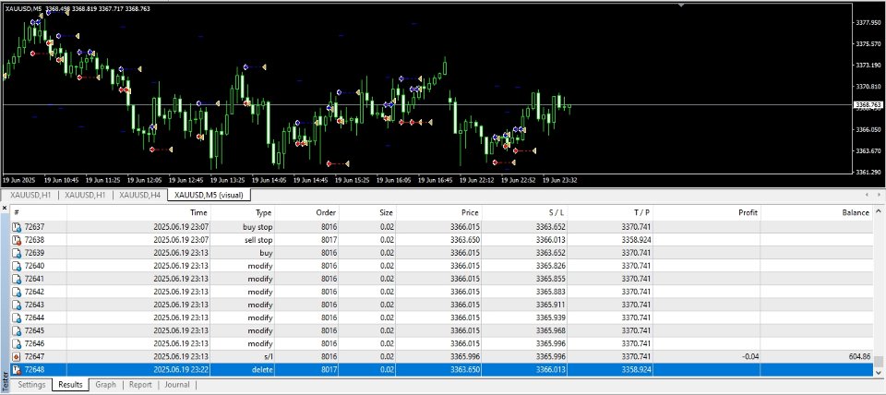Image resolution: width=886 pixels, height=395 pixels.
Task: Sort by the Order column header
Action: (x=306, y=213)
